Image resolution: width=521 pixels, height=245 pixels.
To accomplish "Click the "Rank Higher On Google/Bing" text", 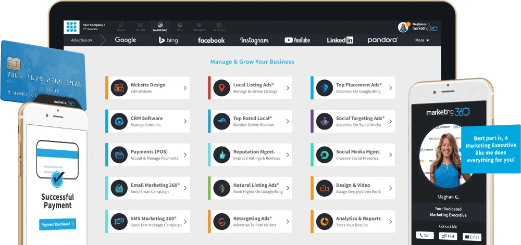I will click(x=258, y=191).
